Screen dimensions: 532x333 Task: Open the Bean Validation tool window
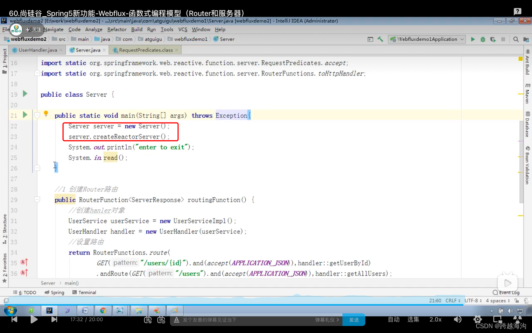(x=528, y=165)
